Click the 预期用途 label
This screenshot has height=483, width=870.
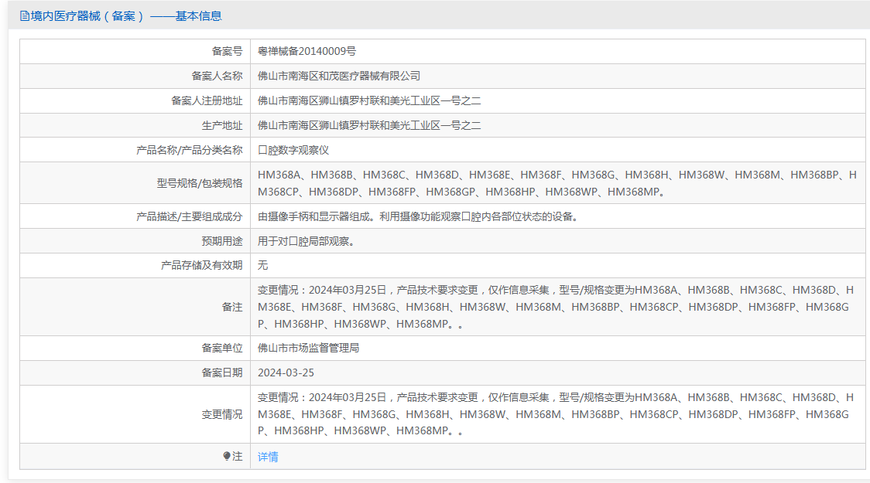222,241
